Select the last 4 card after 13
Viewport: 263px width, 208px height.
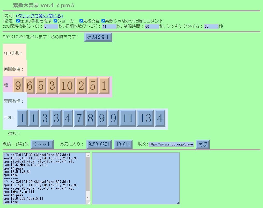point(160,118)
